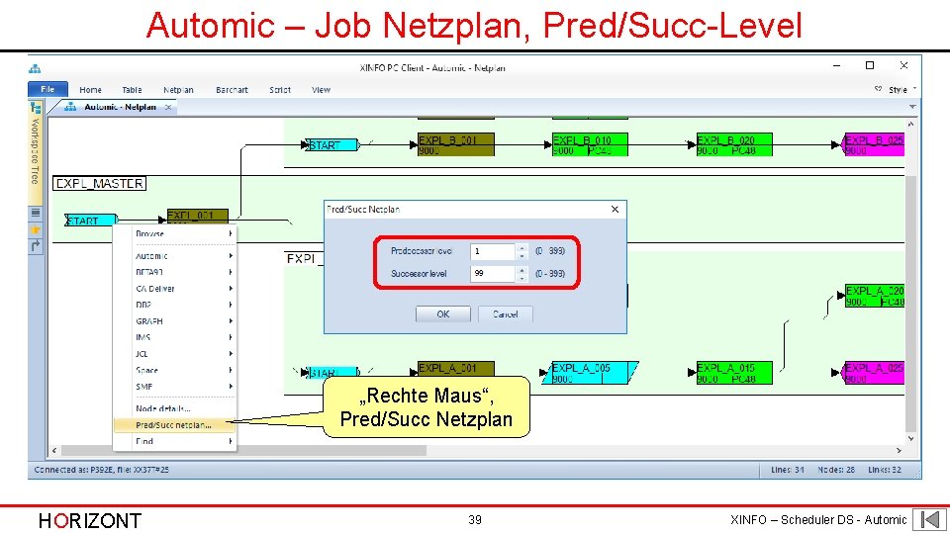
Task: Expand the GRAPH submenu
Action: 174,321
